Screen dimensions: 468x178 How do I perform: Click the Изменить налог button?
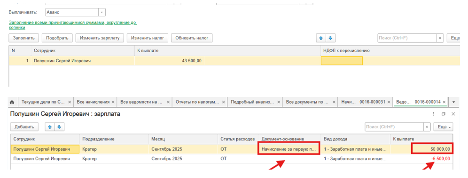tap(148, 38)
